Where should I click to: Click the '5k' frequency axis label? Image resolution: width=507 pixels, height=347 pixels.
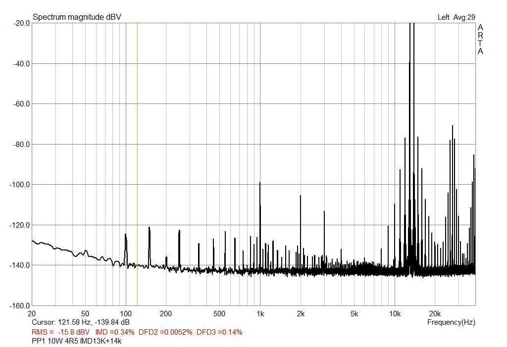pyautogui.click(x=354, y=314)
